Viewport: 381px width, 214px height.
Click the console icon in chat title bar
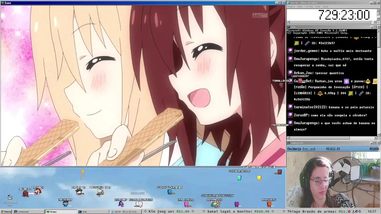coord(289,27)
